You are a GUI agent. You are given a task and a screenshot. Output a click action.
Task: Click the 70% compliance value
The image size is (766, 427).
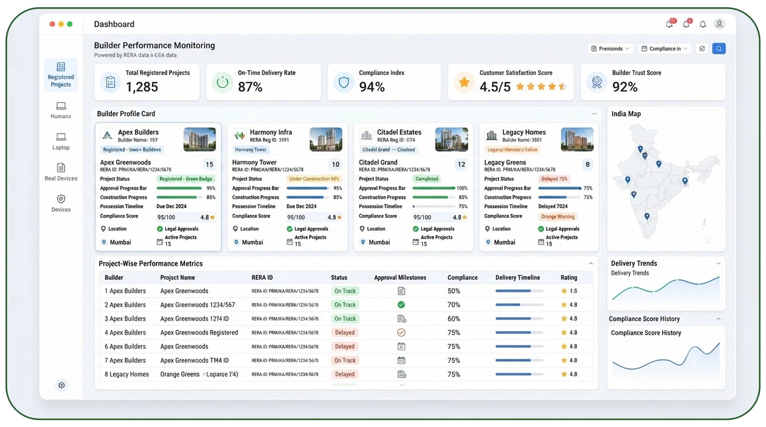[x=454, y=305]
